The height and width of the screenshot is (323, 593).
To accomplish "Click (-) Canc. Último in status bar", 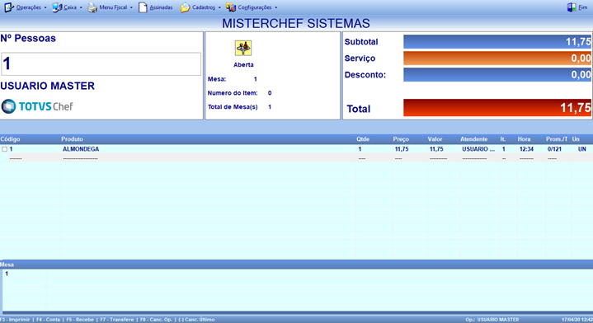I will [196, 320].
